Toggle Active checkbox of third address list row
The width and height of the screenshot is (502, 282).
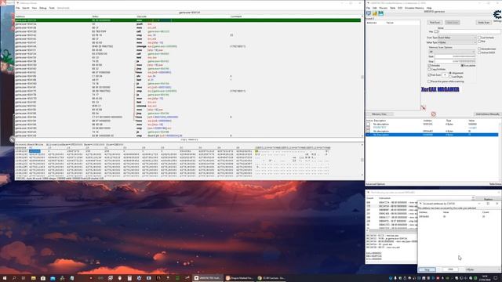tap(368, 131)
